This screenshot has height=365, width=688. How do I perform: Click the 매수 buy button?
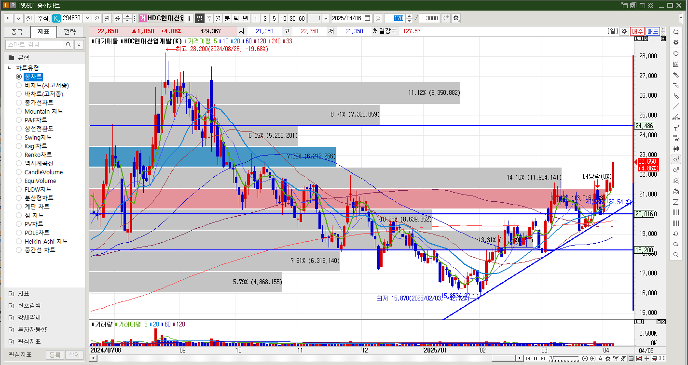tap(637, 31)
